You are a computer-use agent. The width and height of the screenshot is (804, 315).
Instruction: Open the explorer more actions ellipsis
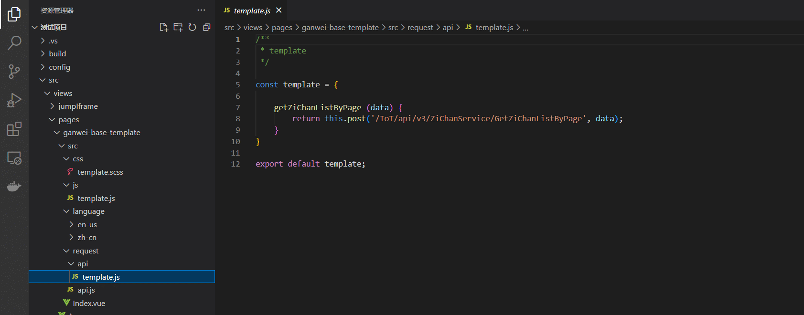point(201,10)
